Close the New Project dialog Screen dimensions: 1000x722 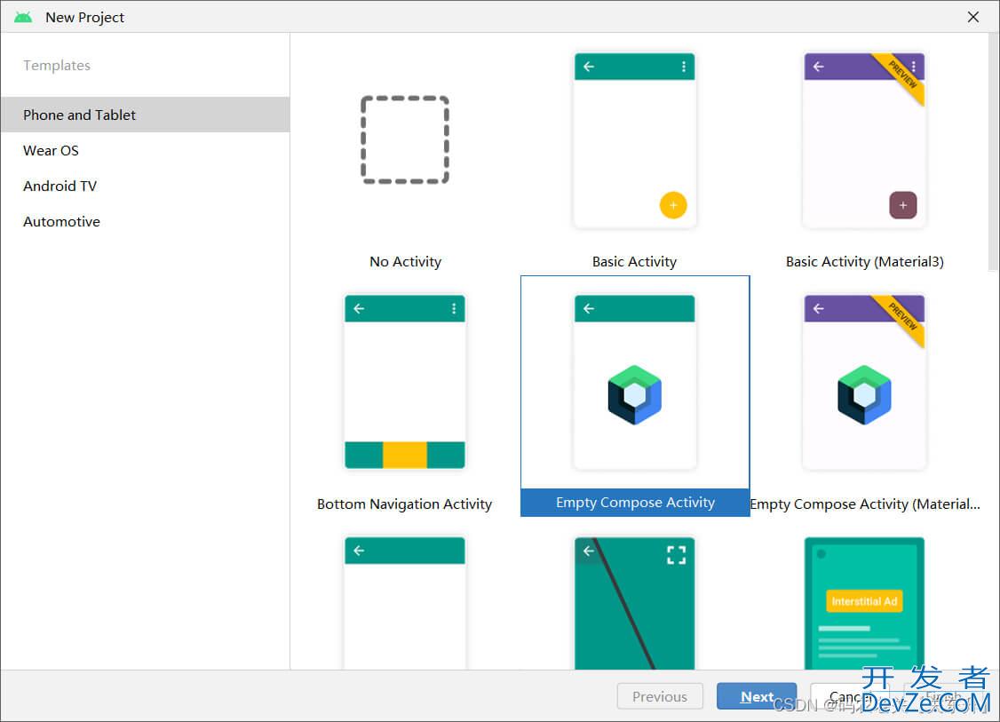pyautogui.click(x=973, y=17)
